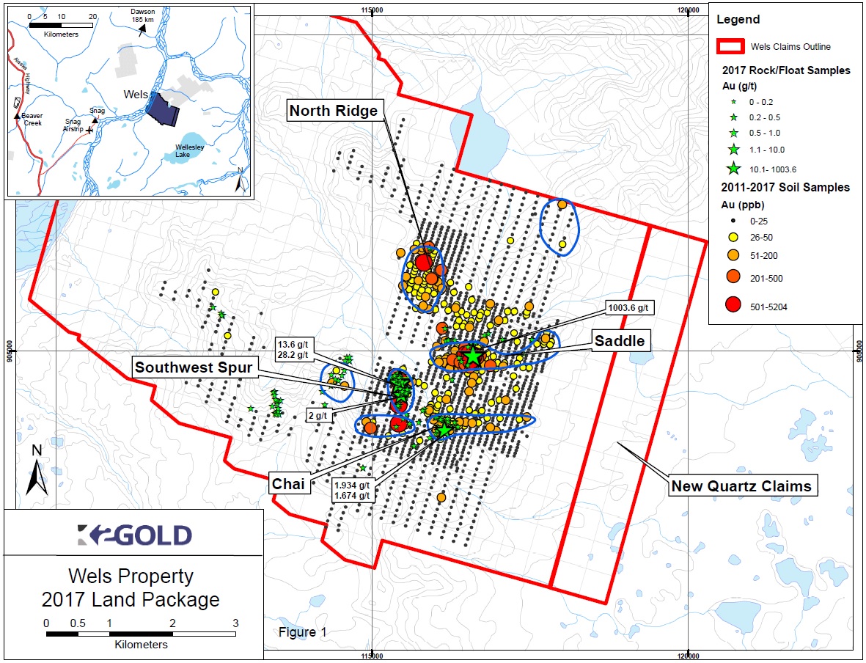Viewport: 866px width, 663px height.
Task: Click the big green star at the Saddle zone
Action: click(x=473, y=356)
